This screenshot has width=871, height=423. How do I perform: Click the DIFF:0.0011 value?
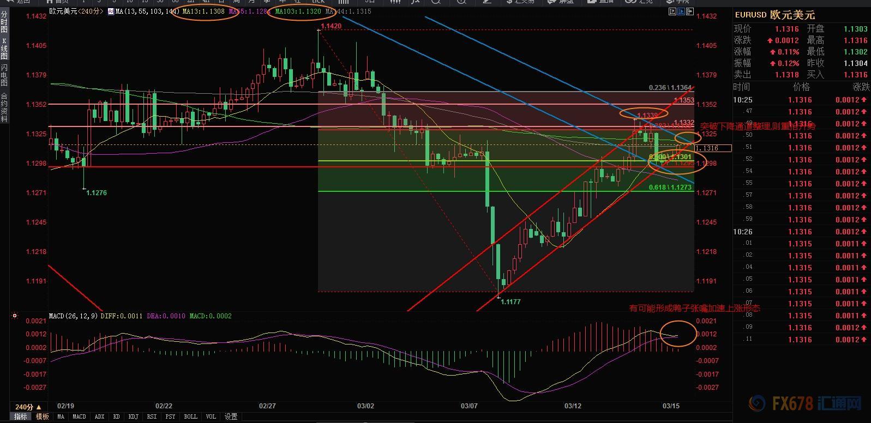(121, 316)
